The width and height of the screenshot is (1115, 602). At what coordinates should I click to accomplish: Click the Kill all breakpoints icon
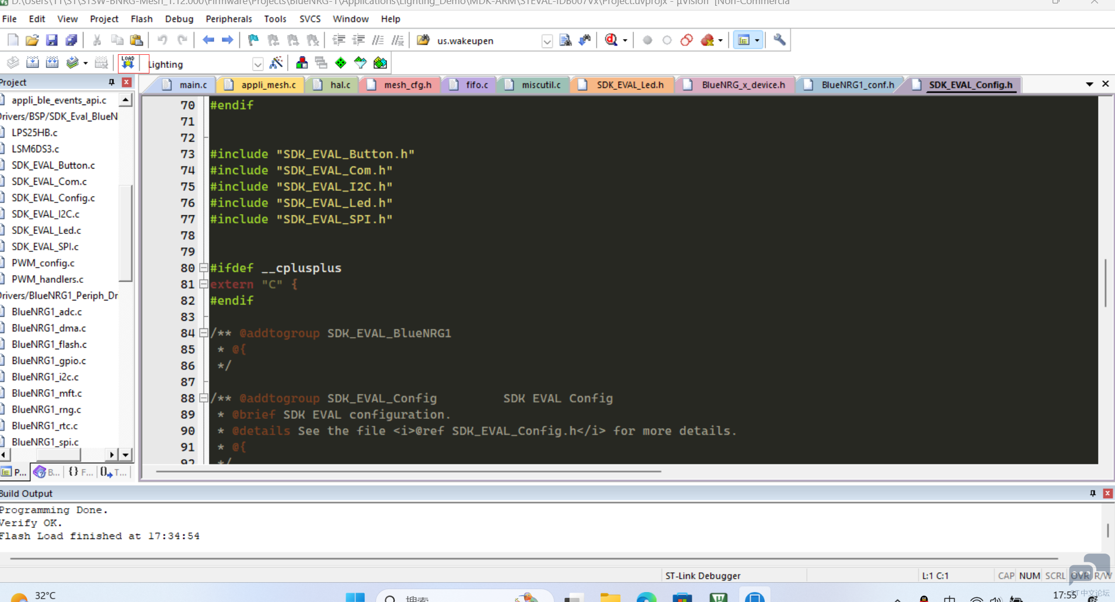coord(708,40)
